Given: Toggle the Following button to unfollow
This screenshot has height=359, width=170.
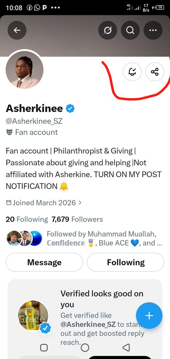Looking at the screenshot, I should (126, 262).
